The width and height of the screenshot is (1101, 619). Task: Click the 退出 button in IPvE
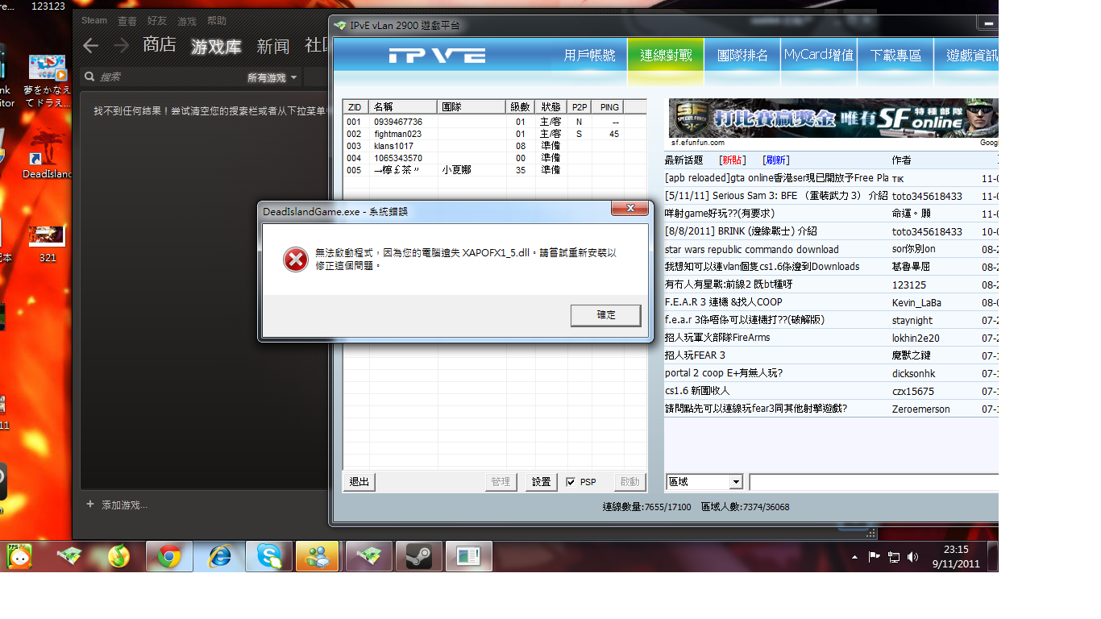[x=359, y=482]
